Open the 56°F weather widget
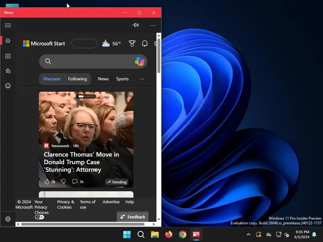Screen dimensions: 323x242 point(111,43)
